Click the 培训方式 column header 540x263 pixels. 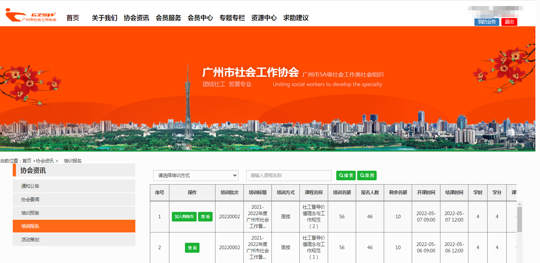click(x=286, y=192)
